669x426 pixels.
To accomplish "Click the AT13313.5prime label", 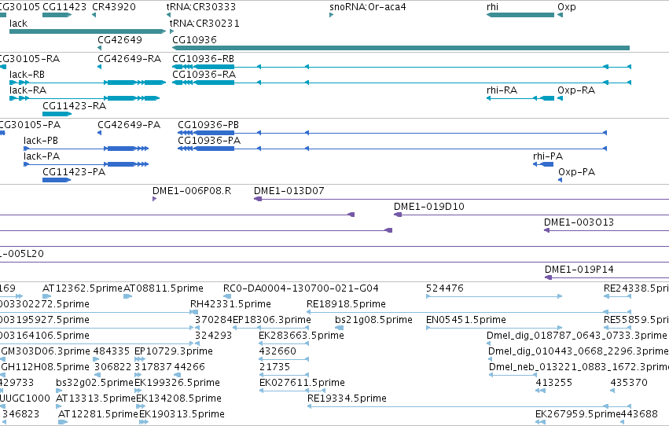I will click(96, 398).
